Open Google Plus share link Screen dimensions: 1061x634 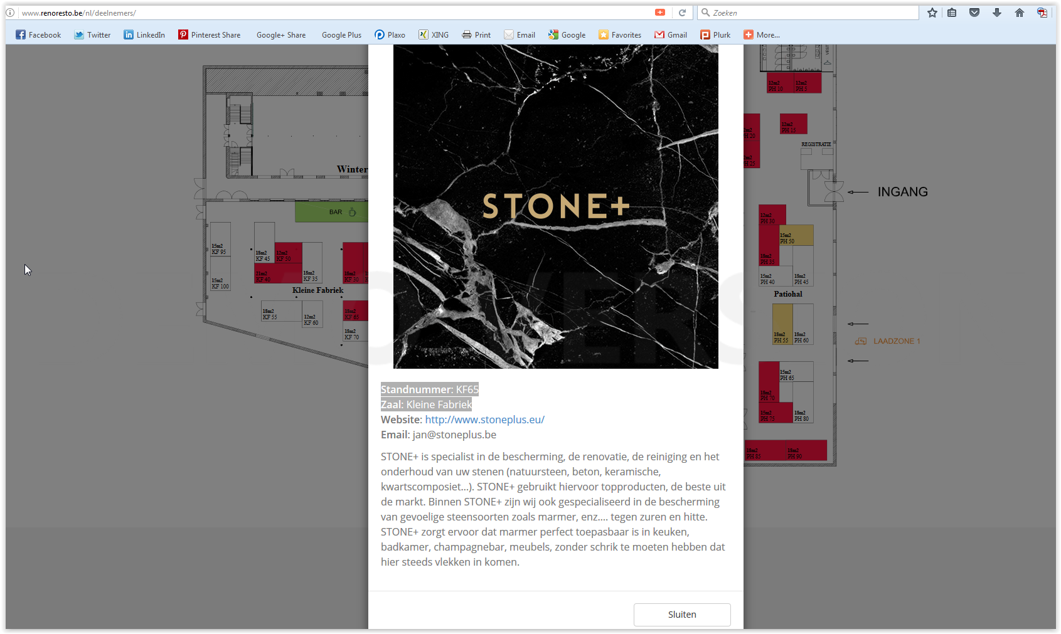tap(341, 35)
